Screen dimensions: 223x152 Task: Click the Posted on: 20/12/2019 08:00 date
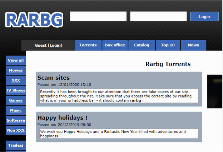64,125
